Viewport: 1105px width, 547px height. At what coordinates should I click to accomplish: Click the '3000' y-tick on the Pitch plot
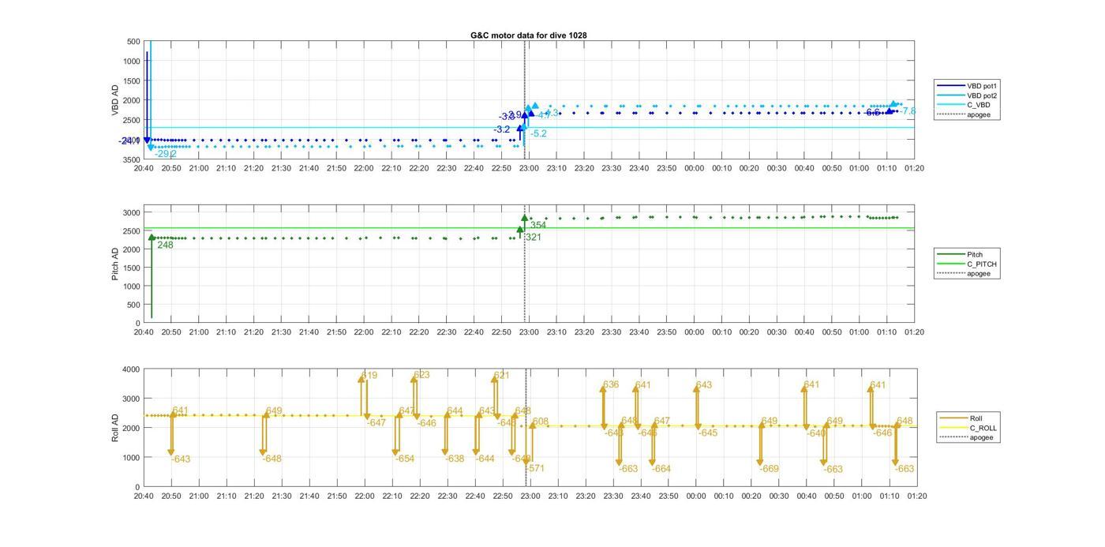(131, 213)
